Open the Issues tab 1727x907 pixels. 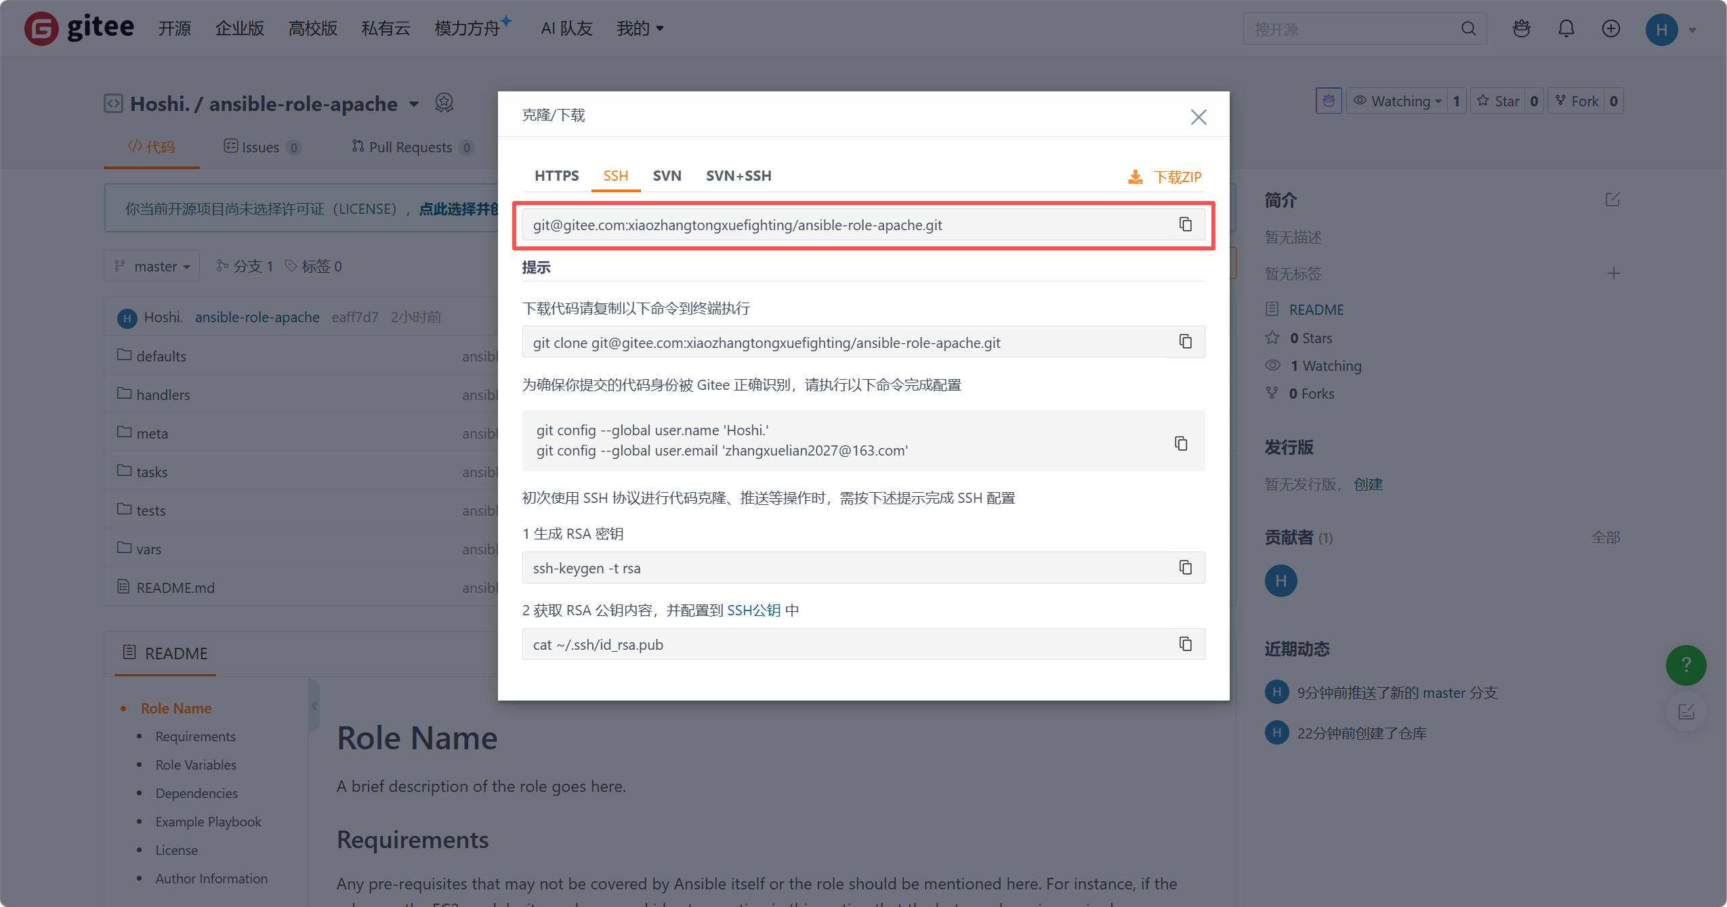pos(262,147)
